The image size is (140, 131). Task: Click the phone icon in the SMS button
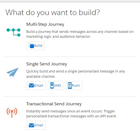pos(52,85)
